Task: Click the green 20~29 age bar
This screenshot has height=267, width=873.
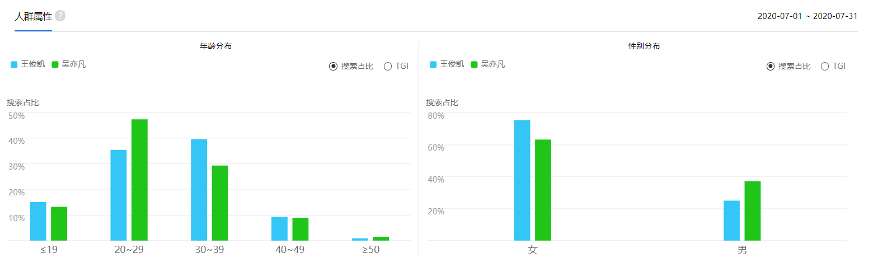Action: pos(139,180)
